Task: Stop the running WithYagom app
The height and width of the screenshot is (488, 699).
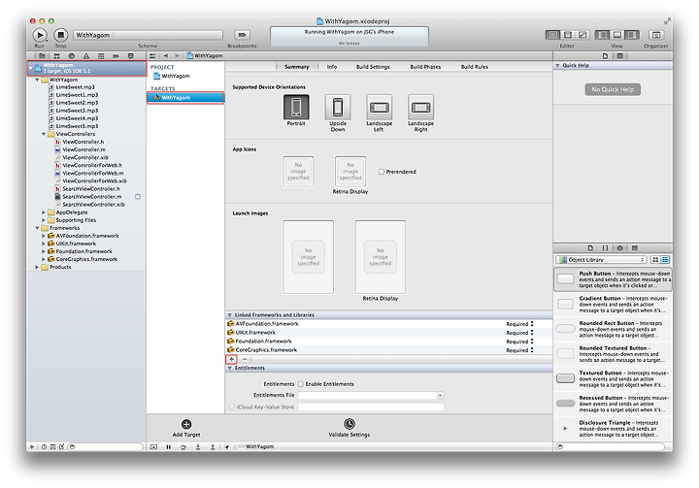Action: click(60, 35)
